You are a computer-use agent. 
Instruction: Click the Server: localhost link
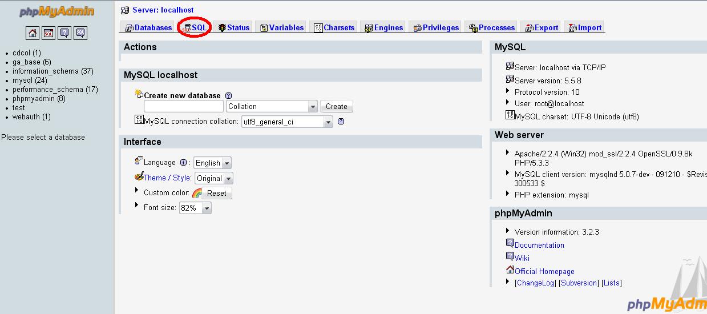tap(163, 10)
